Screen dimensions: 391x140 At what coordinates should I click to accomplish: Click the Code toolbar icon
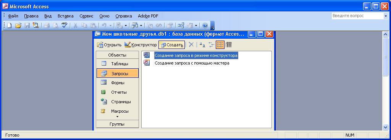[x=150, y=25]
